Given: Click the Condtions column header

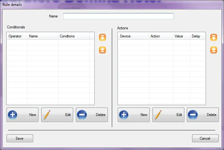Looking at the screenshot, I should [74, 36].
